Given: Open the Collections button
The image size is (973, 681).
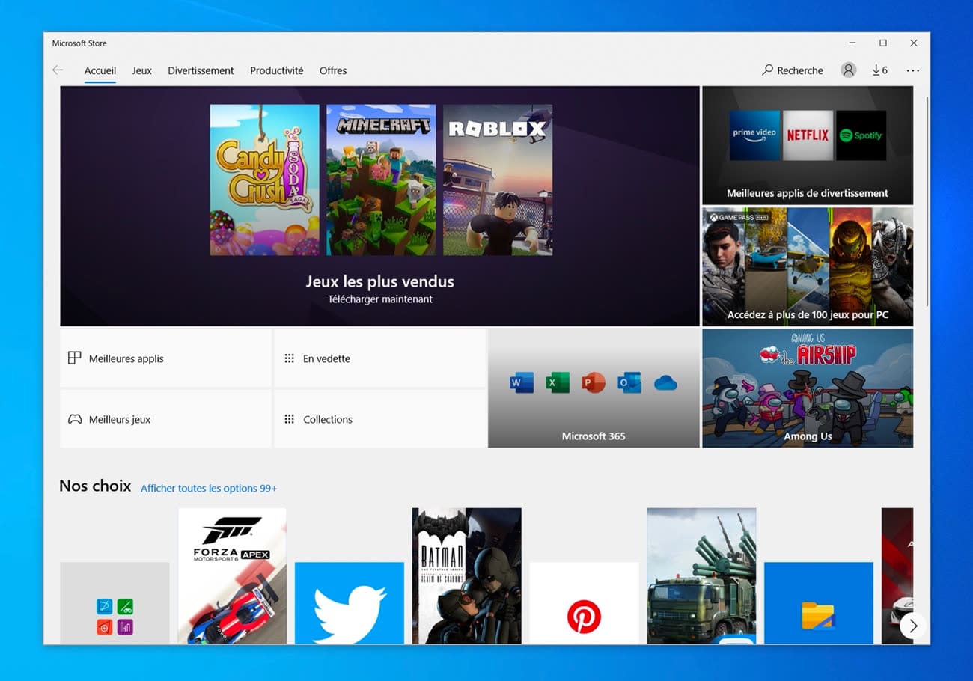Looking at the screenshot, I should tap(379, 419).
